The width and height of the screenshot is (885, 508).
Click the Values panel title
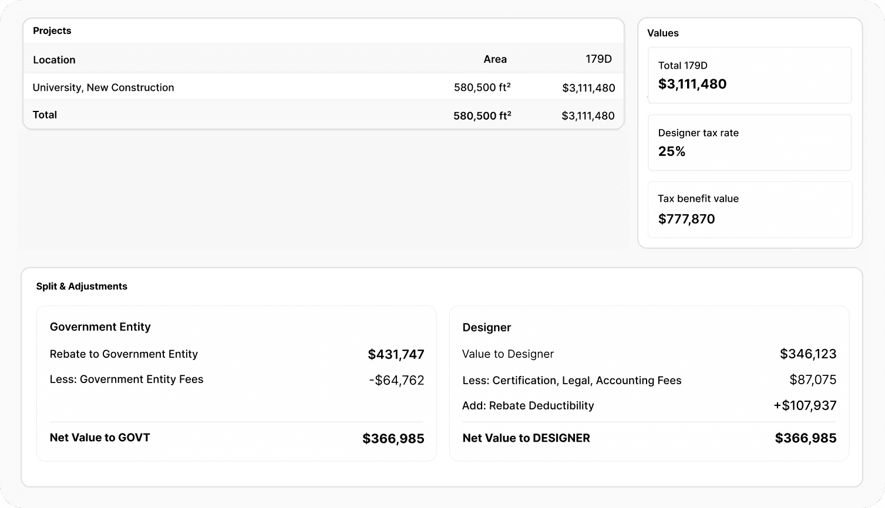pos(663,33)
